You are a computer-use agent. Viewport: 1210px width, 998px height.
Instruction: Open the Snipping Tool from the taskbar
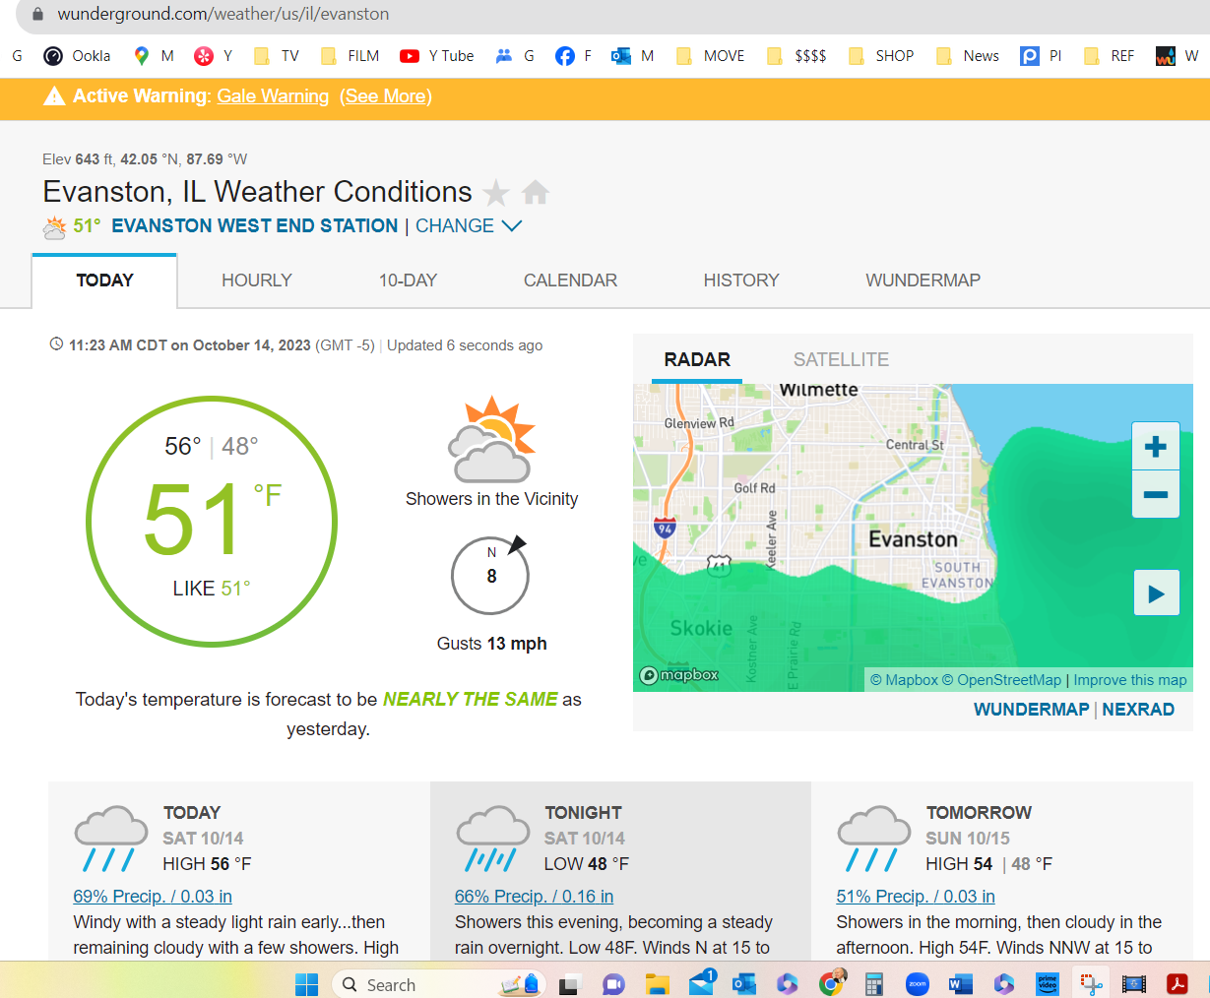pos(1091,983)
